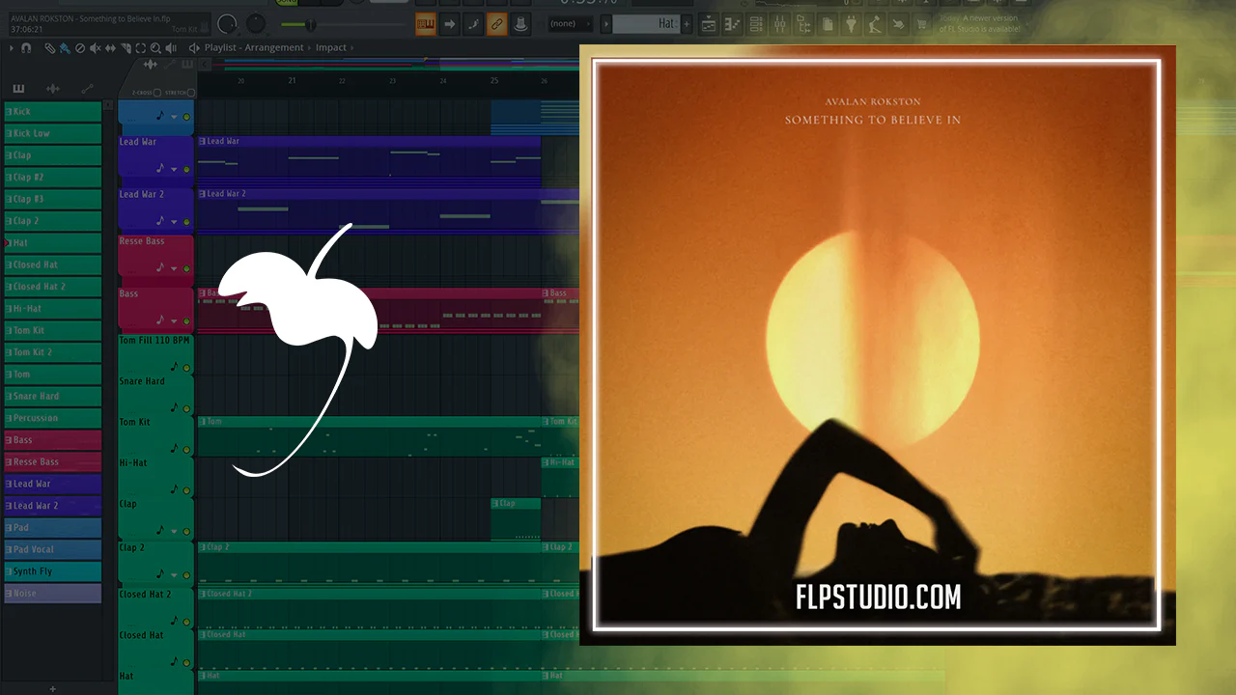Toggle the Z-CROSS checkbox
Image resolution: width=1236 pixels, height=695 pixels.
coord(157,93)
